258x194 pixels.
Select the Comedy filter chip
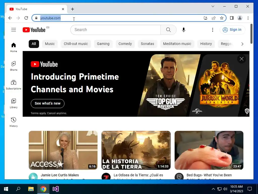point(125,44)
